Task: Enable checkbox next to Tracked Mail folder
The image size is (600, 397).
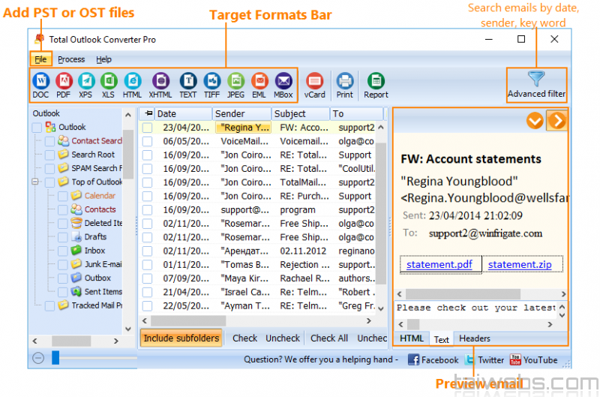Action: 49,305
